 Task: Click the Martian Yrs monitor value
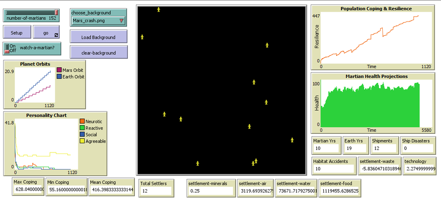click(x=326, y=148)
